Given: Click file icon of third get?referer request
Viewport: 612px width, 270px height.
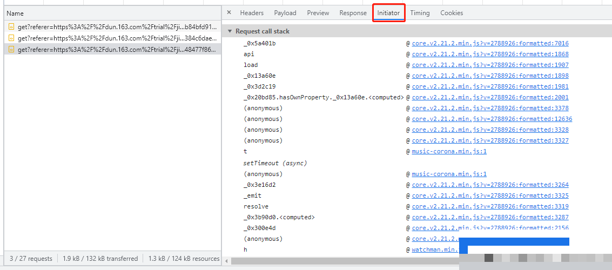Looking at the screenshot, I should [11, 50].
